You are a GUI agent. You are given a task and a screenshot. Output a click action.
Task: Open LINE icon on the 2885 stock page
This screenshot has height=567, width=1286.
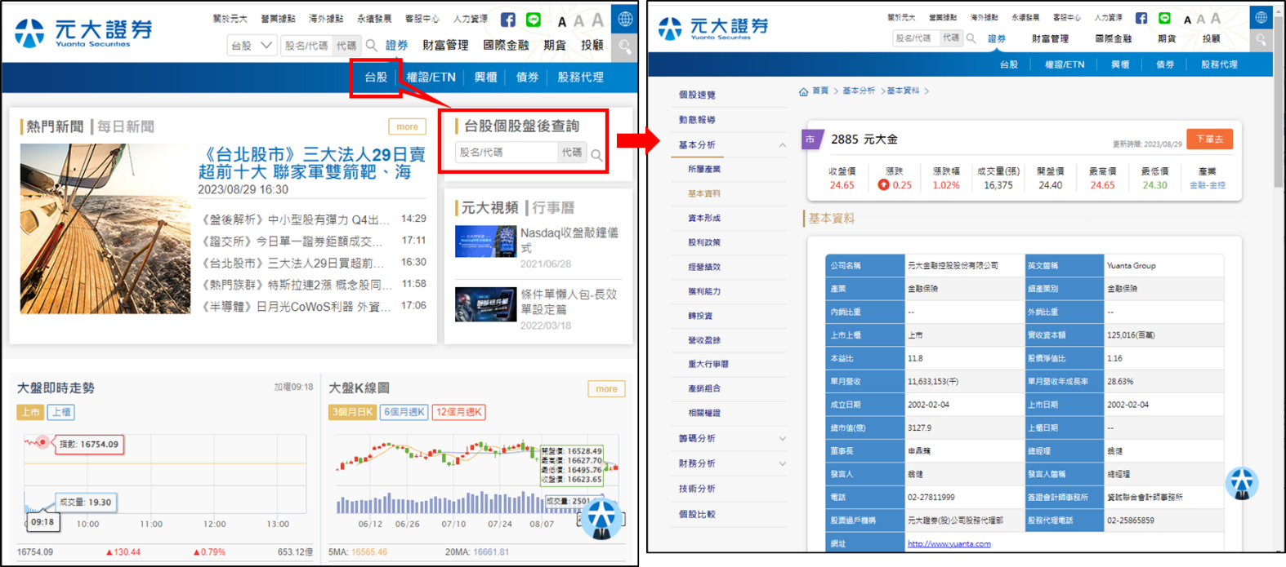coord(1164,18)
